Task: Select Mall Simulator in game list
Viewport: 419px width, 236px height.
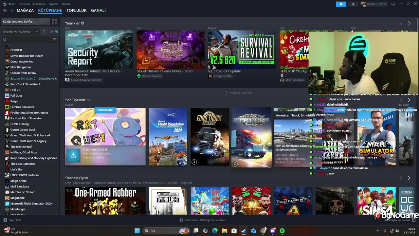Action: pyautogui.click(x=20, y=187)
